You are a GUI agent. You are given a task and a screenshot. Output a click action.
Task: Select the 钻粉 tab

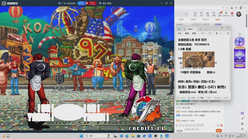(218, 19)
